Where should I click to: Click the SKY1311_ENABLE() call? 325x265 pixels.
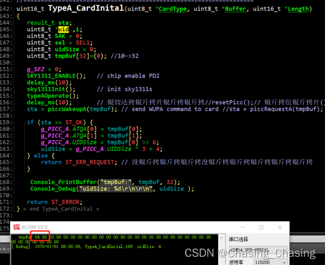[56, 76]
